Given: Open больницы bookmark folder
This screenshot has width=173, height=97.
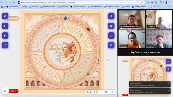Looking at the screenshot, I should click(x=34, y=7).
